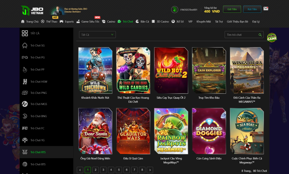Show all games via Tất Cả
289x174 pixels.
point(47,33)
